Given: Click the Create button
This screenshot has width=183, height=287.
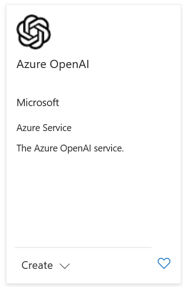Looking at the screenshot, I should (46, 265).
